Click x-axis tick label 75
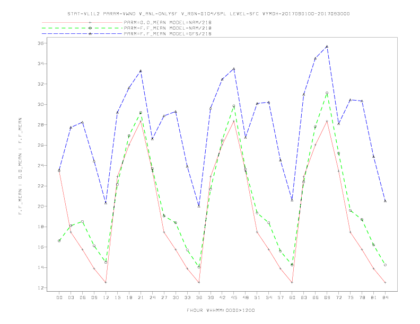The width and height of the screenshot is (420, 324). tap(351, 298)
